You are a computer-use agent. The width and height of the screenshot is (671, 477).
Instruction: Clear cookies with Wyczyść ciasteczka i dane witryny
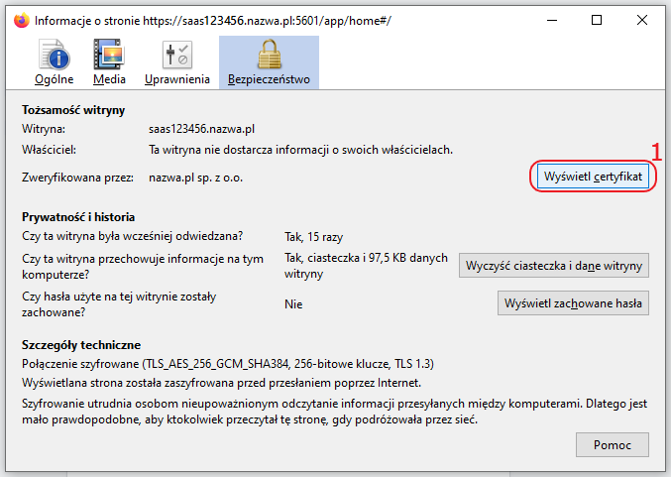554,266
